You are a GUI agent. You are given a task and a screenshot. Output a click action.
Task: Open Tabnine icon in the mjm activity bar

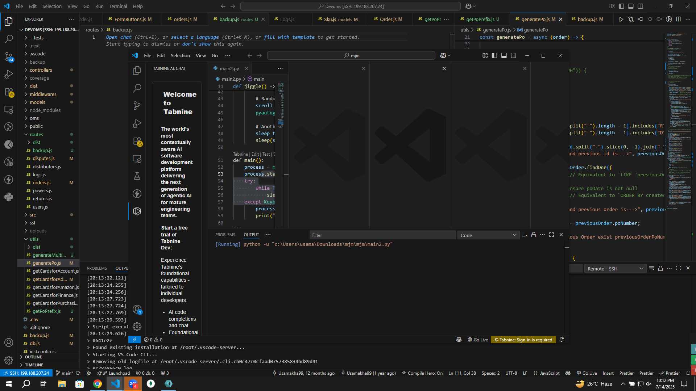click(x=137, y=211)
